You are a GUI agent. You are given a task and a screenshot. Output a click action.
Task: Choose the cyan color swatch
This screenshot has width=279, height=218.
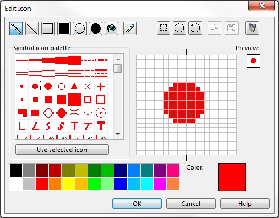click(x=147, y=184)
